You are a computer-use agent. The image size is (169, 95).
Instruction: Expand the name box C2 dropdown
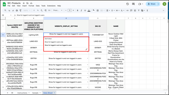[11, 15]
